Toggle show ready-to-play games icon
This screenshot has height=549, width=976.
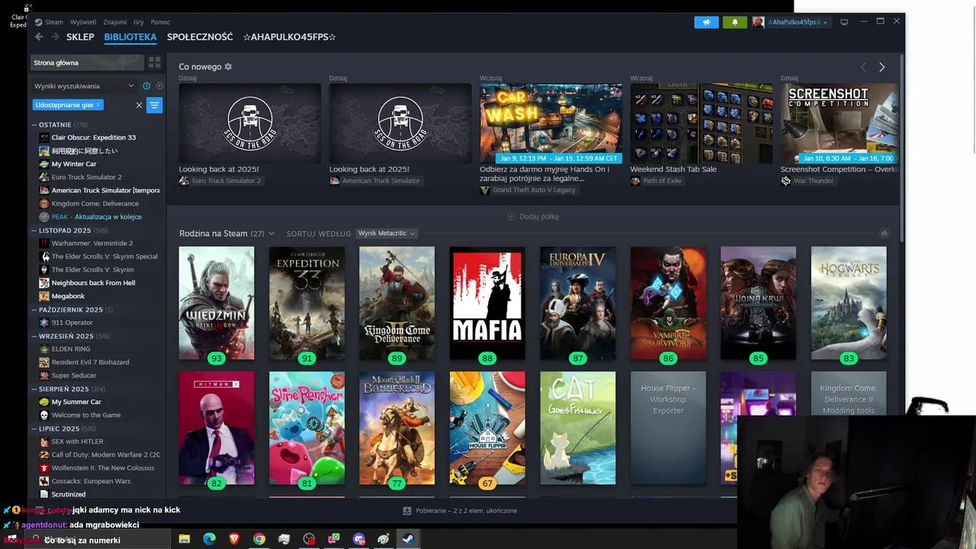(x=159, y=85)
